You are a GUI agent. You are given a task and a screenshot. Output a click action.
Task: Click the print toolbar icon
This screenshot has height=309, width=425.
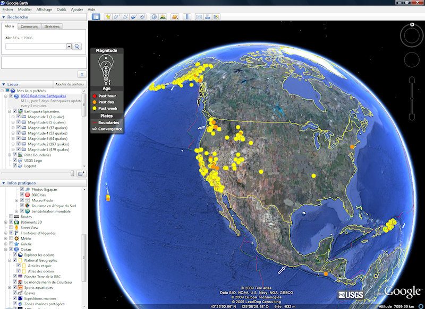pyautogui.click(x=207, y=17)
